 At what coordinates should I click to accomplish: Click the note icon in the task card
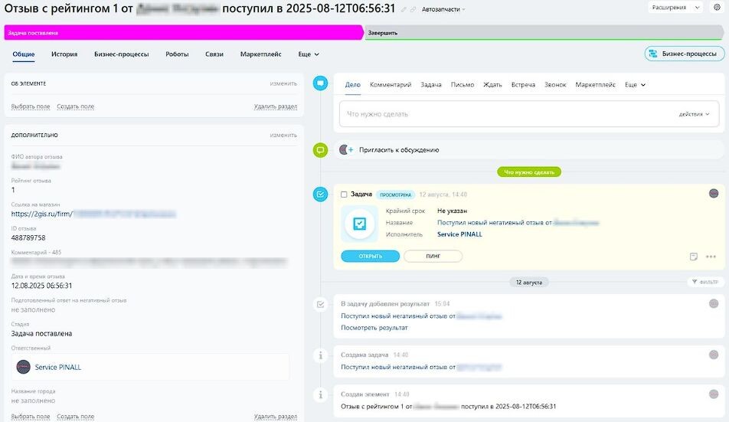click(x=694, y=257)
